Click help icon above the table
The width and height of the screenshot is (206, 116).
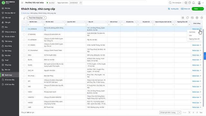(202, 18)
